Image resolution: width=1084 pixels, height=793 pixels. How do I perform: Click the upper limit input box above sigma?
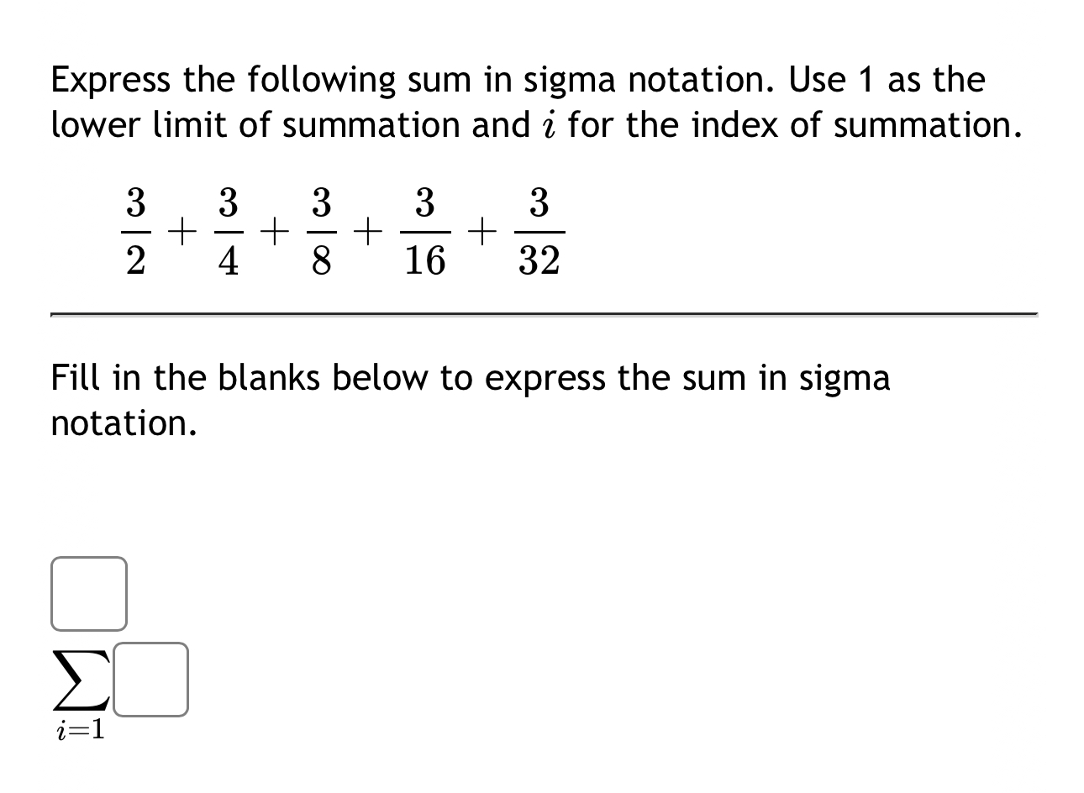click(x=88, y=593)
